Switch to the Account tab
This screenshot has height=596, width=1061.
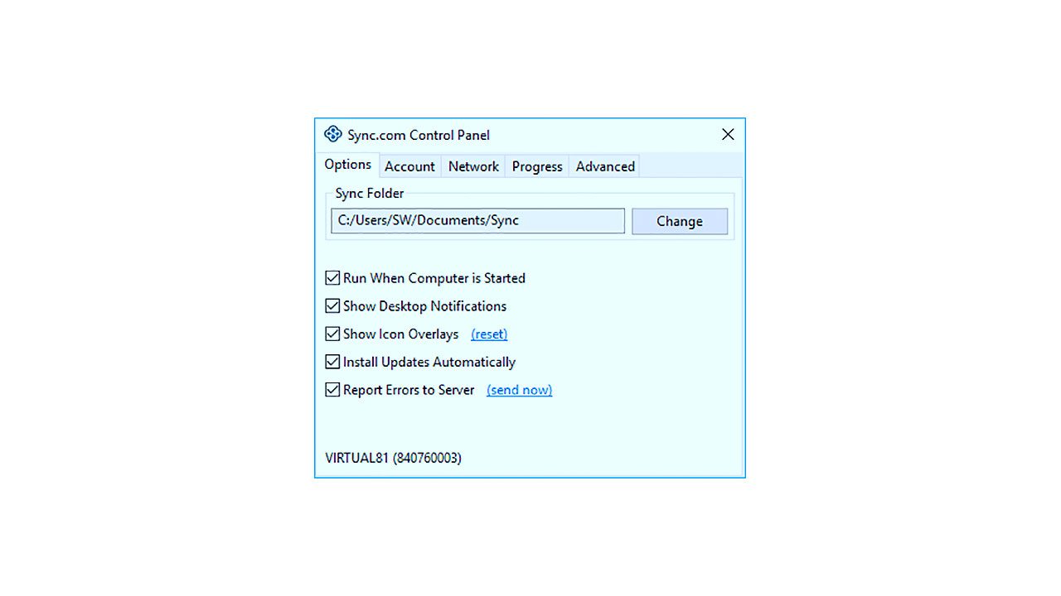(x=409, y=166)
